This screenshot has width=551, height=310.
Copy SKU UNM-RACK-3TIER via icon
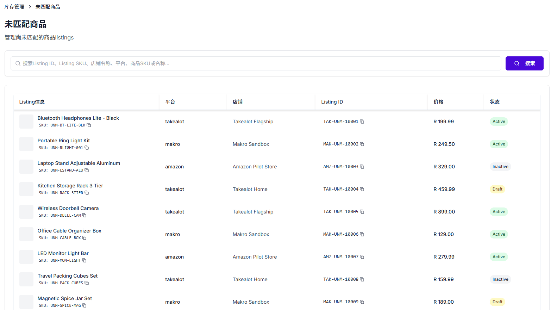[87, 193]
